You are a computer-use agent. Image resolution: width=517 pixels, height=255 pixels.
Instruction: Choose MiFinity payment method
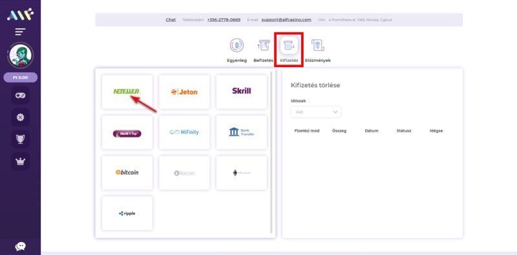(184, 132)
